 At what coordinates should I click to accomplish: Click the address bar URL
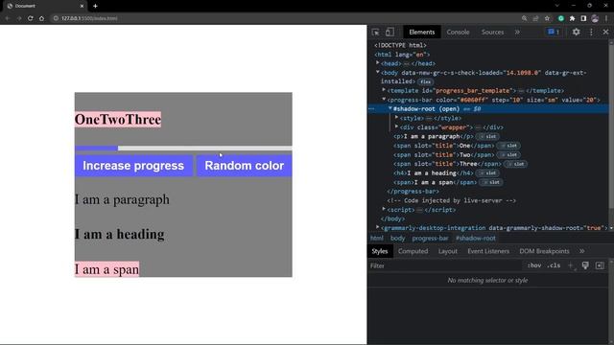coord(89,18)
